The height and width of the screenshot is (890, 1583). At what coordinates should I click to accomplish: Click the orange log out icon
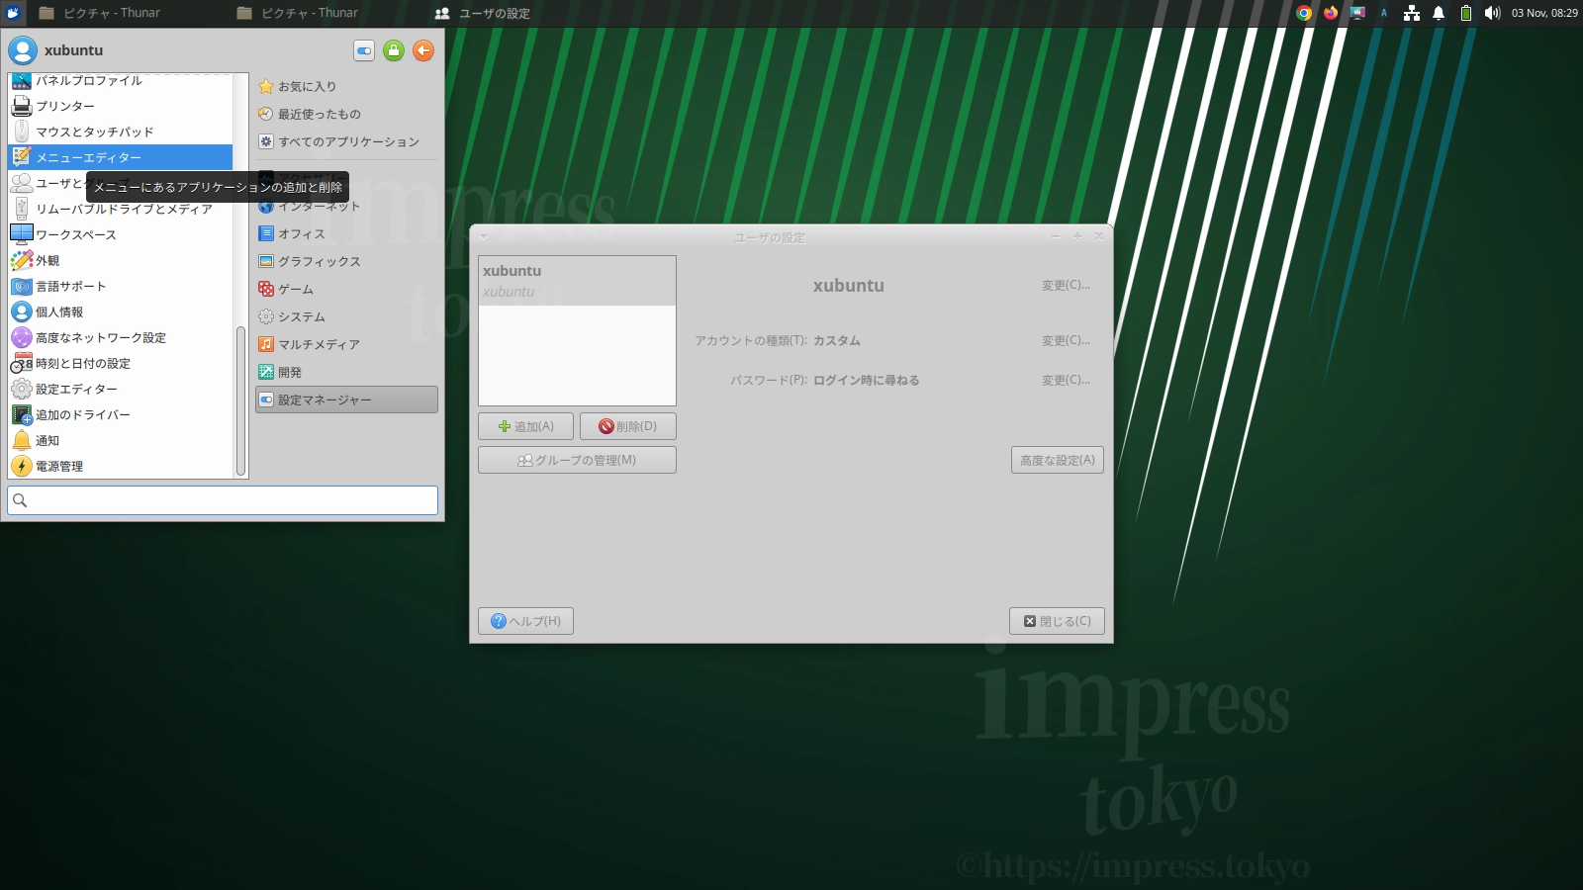click(423, 50)
